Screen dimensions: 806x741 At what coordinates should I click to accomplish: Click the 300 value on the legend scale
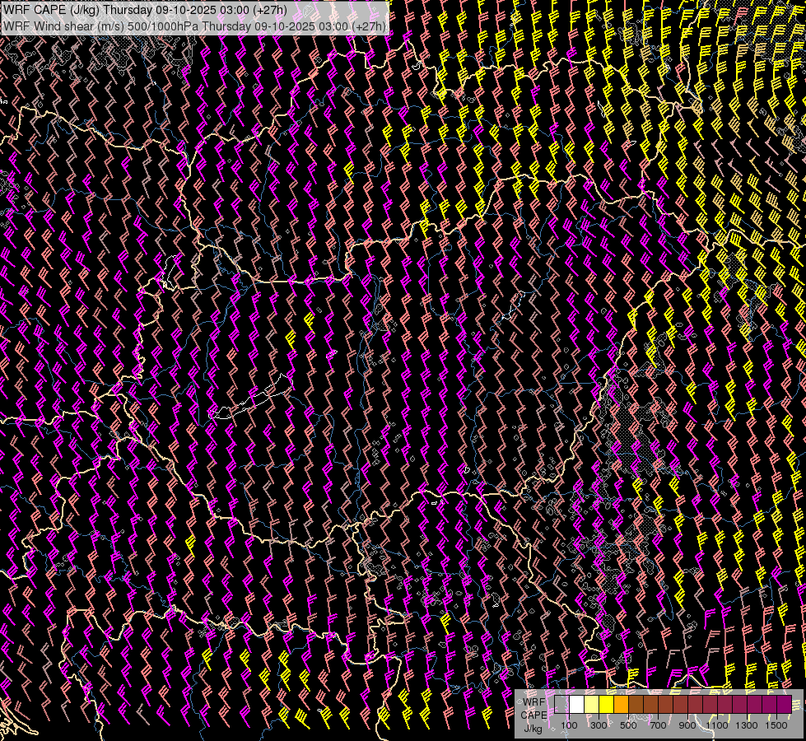[599, 725]
